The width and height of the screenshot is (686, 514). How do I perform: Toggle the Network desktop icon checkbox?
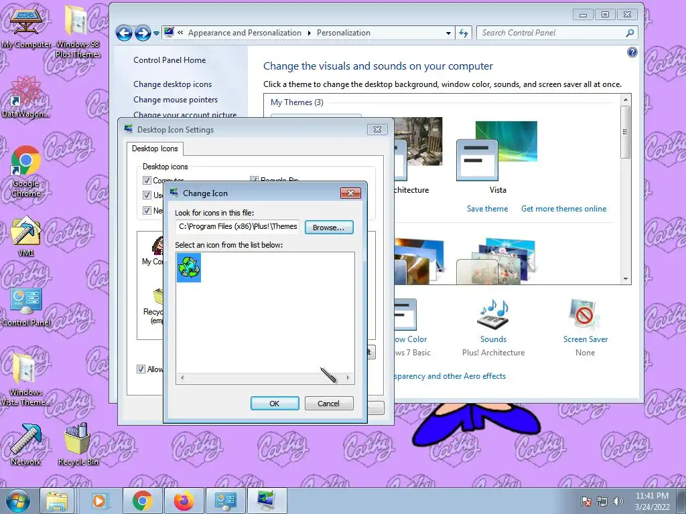(147, 210)
